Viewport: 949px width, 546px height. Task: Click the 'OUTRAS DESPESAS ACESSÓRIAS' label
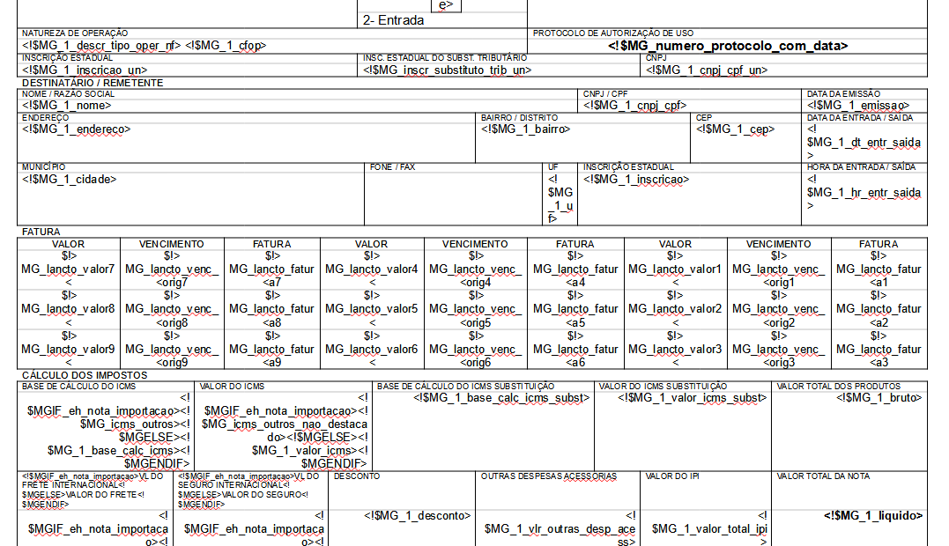[548, 476]
